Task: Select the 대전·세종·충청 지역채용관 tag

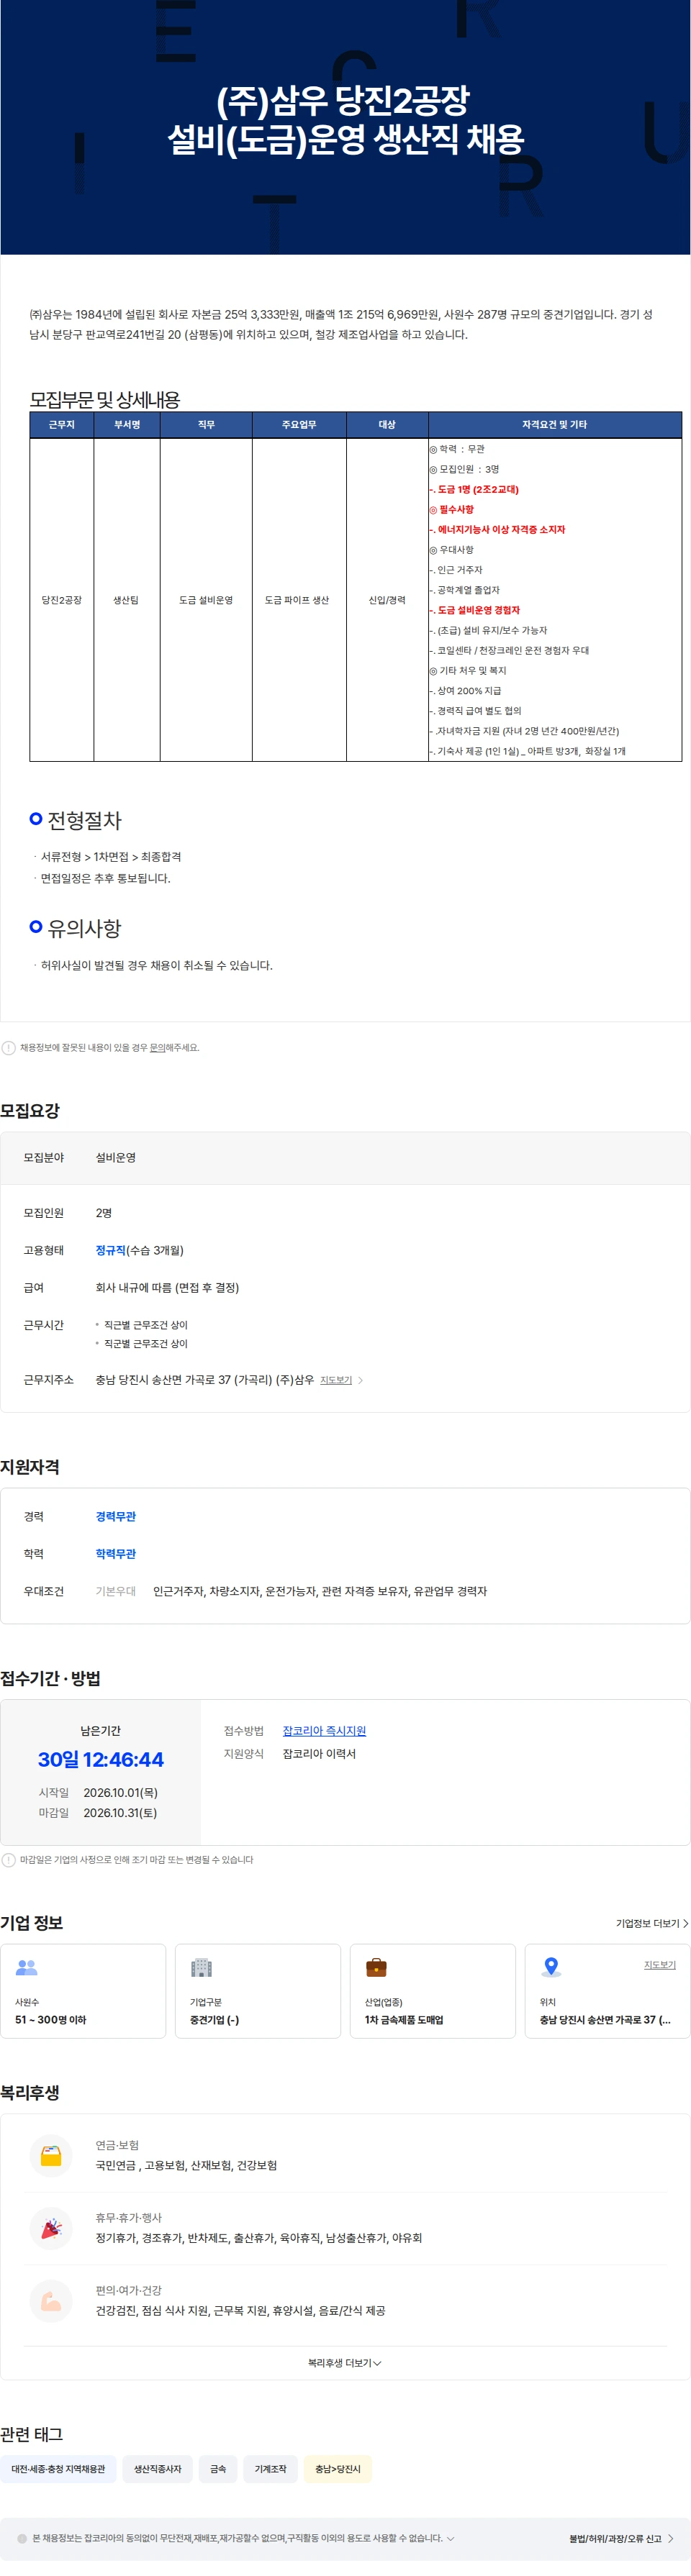Action: [58, 2469]
